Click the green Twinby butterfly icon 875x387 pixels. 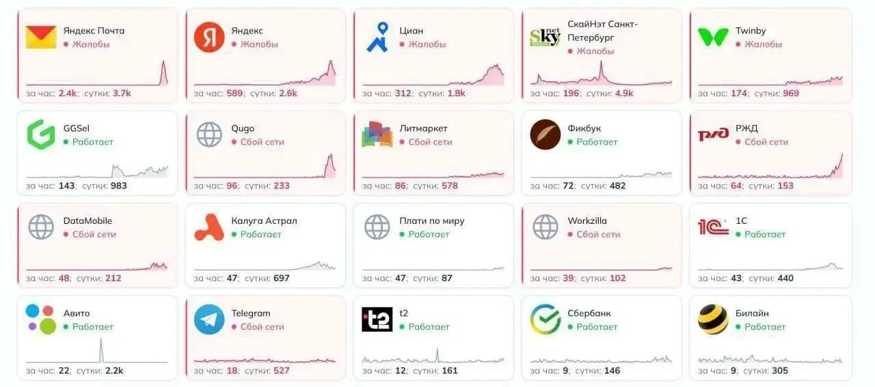pyautogui.click(x=713, y=38)
